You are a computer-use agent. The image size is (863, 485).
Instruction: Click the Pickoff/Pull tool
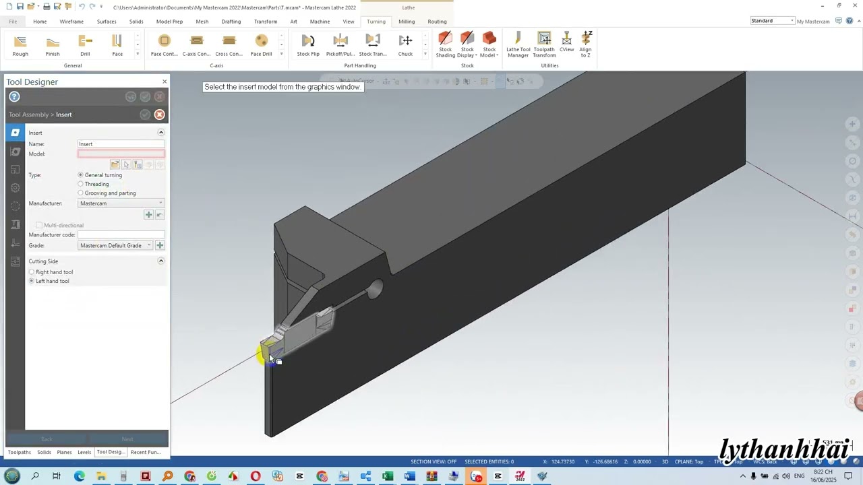click(x=340, y=46)
